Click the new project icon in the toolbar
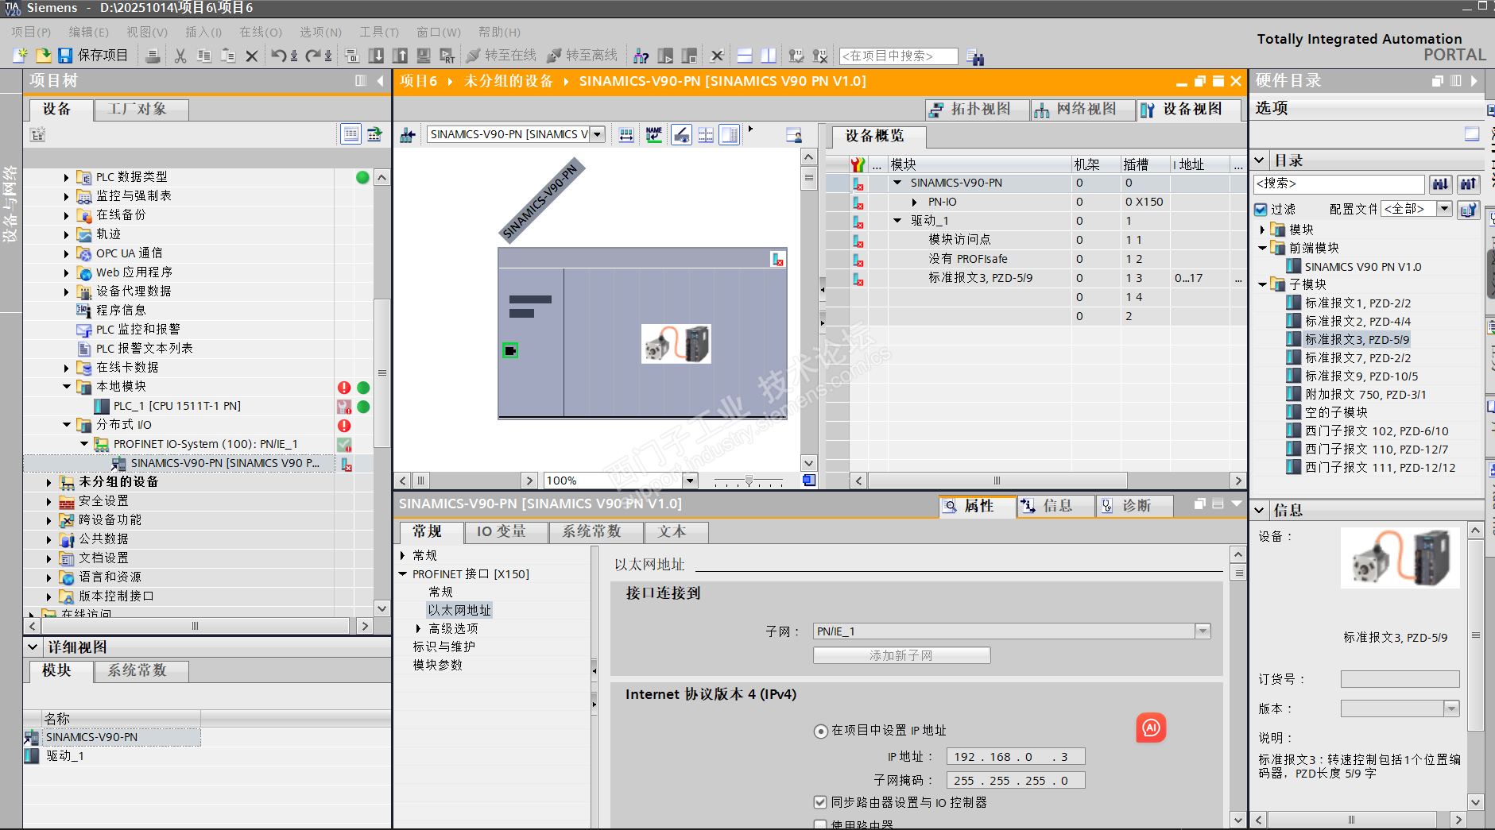This screenshot has width=1495, height=830. (x=20, y=56)
